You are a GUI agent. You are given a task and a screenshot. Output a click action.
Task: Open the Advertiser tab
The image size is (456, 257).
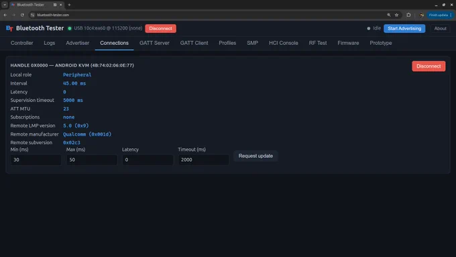coord(77,43)
